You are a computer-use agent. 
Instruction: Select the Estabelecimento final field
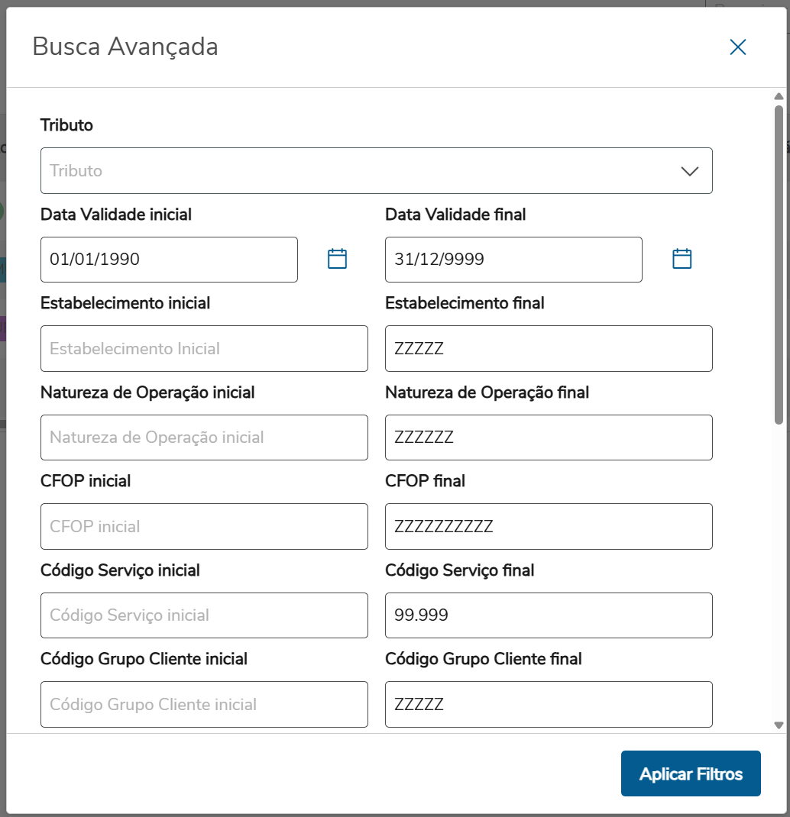pyautogui.click(x=549, y=349)
